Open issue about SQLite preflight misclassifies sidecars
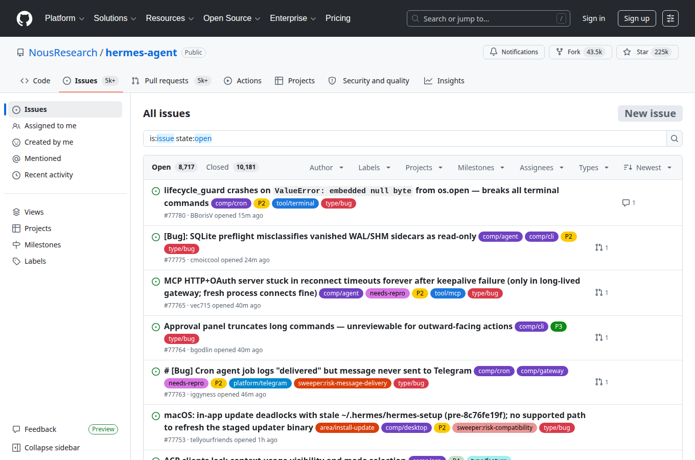 coord(320,236)
